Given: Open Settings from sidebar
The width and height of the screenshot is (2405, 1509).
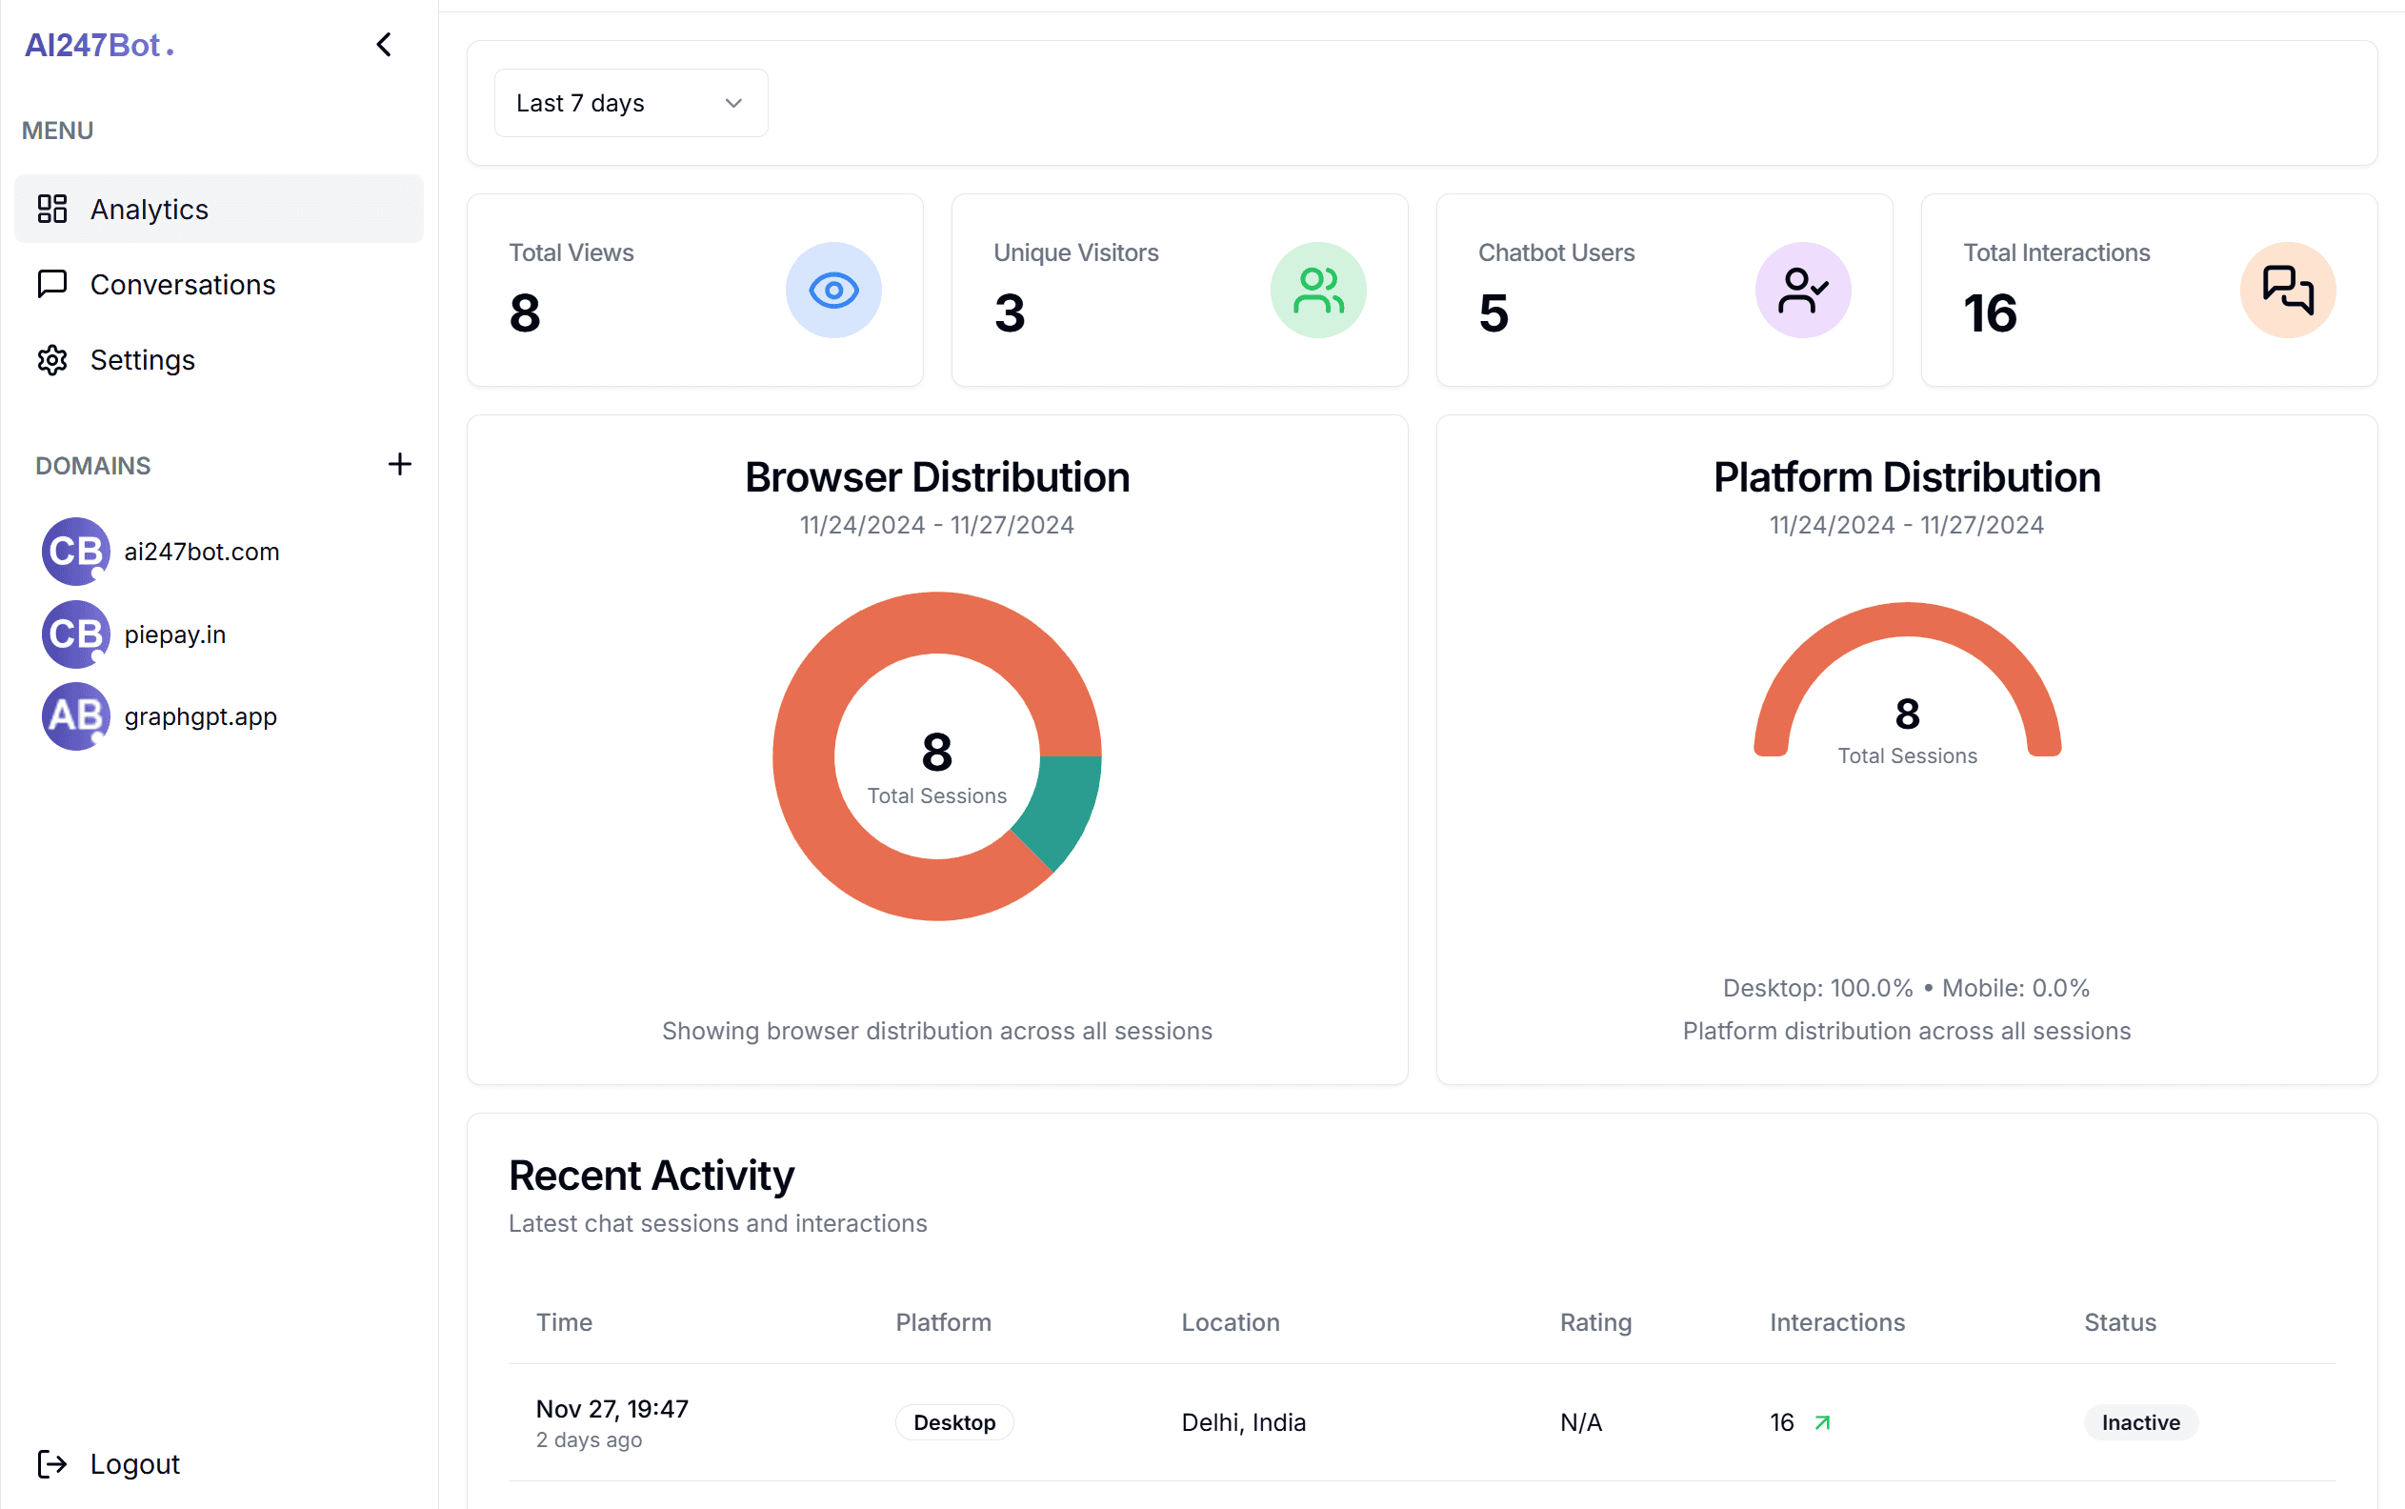Looking at the screenshot, I should [x=143, y=359].
